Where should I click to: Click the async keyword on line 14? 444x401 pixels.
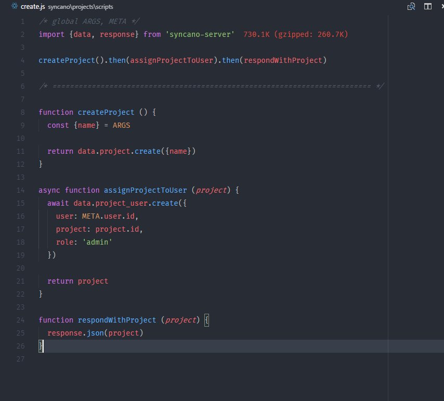point(49,190)
